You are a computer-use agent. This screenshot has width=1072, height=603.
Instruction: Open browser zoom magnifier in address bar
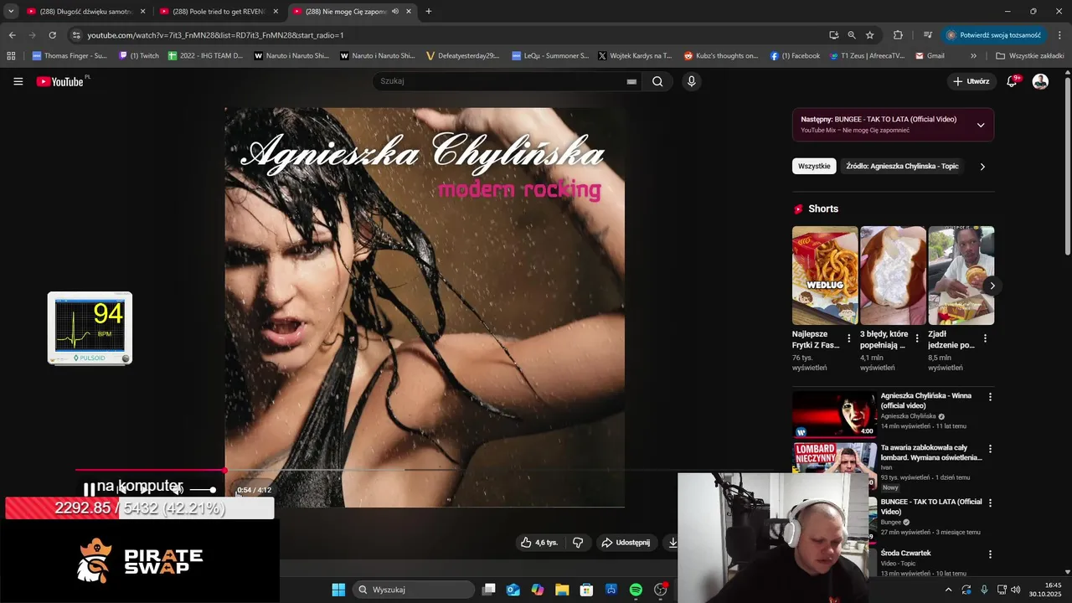coord(852,35)
